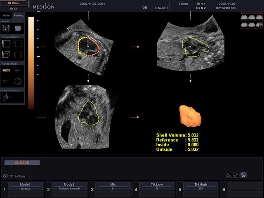
Task: Open the ultrasound thumbnail grid at top right
Action: pyautogui.click(x=251, y=21)
